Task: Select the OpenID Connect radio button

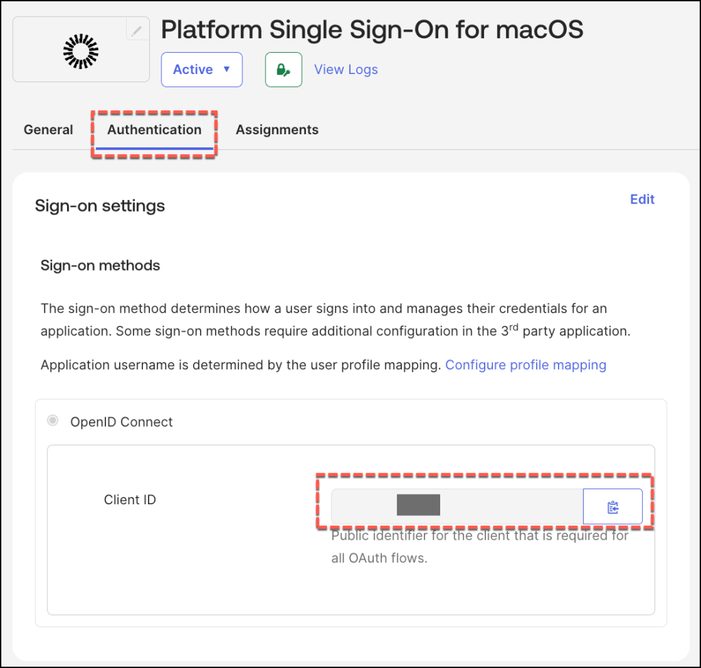Action: [53, 421]
